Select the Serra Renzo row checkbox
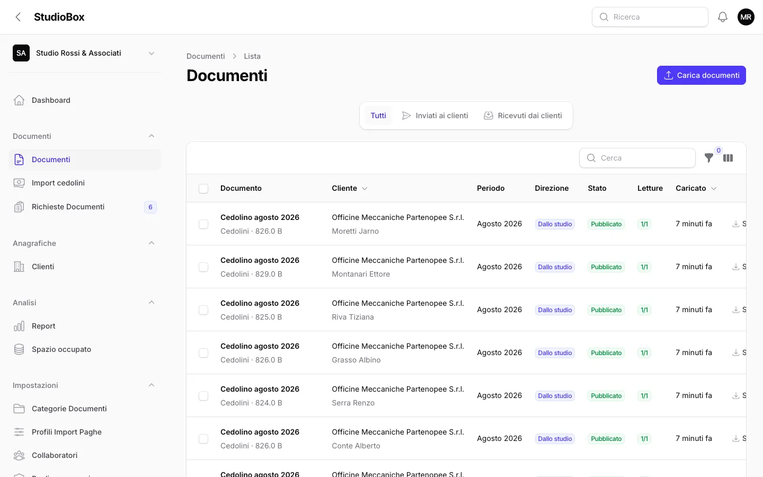 203,396
